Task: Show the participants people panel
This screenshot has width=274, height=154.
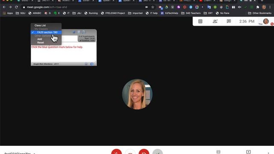Action: point(215,21)
